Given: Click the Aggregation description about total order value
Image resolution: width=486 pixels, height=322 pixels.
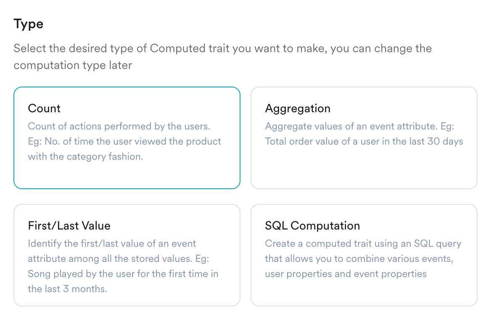Looking at the screenshot, I should [364, 134].
